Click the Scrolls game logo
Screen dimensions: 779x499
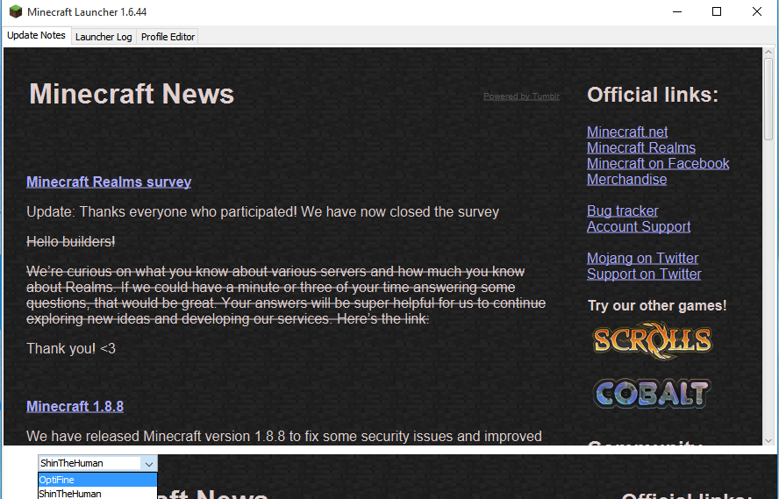(652, 339)
